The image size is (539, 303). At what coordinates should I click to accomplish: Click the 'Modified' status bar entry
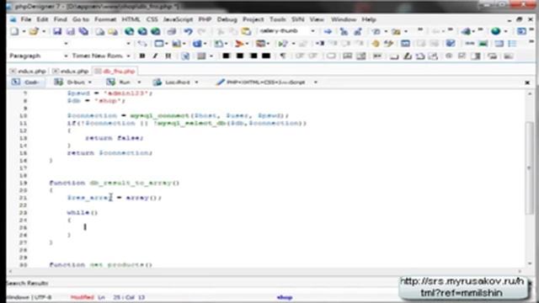[x=82, y=297]
